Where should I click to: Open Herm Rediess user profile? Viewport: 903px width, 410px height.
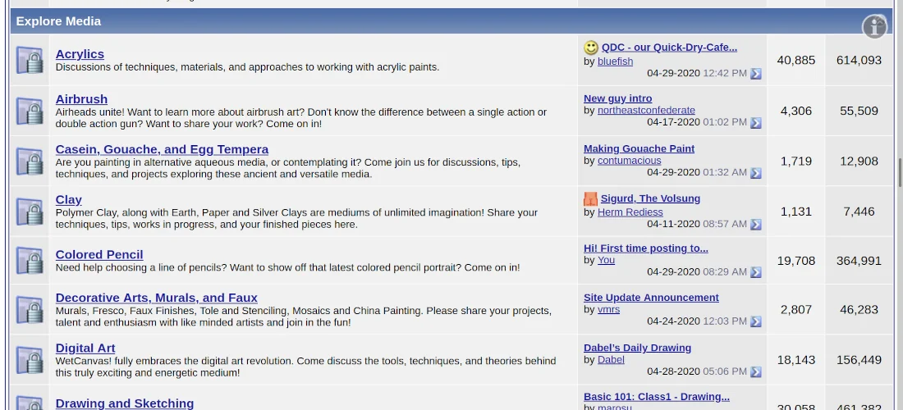[x=630, y=212]
